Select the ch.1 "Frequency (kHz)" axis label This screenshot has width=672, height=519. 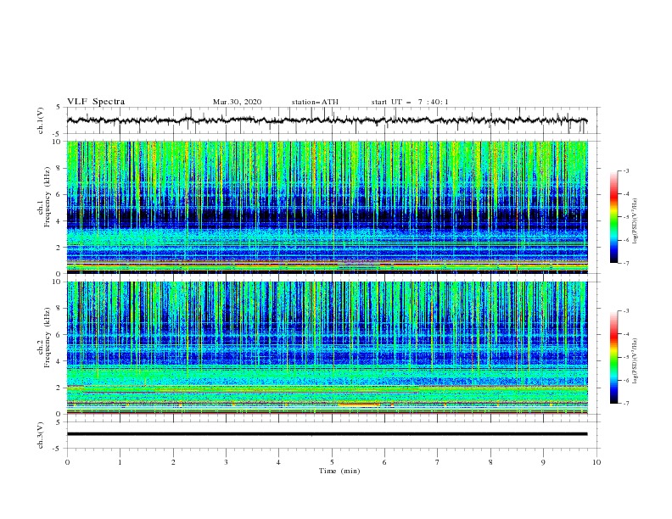click(x=47, y=197)
